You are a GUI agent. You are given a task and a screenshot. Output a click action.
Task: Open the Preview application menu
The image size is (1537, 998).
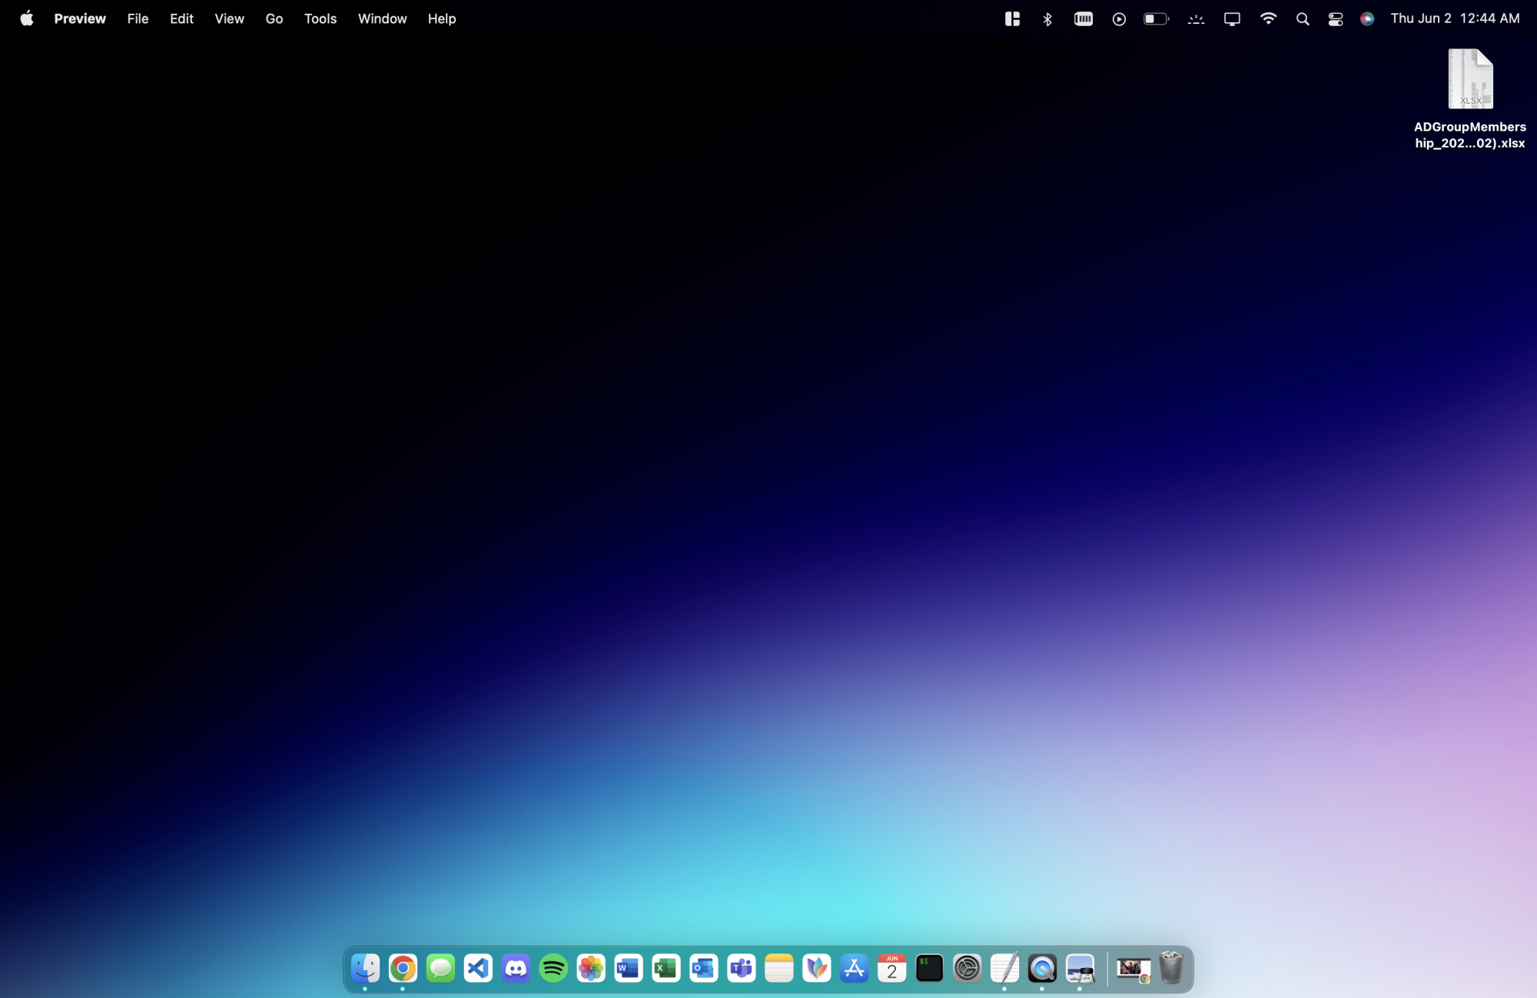[80, 18]
